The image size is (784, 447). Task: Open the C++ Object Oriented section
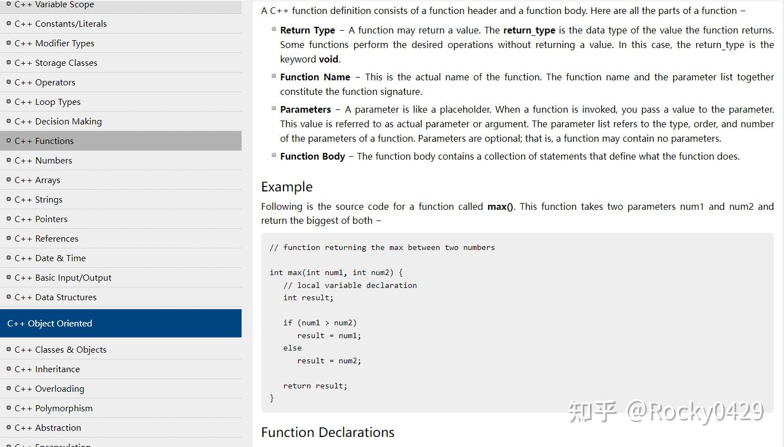tap(49, 323)
